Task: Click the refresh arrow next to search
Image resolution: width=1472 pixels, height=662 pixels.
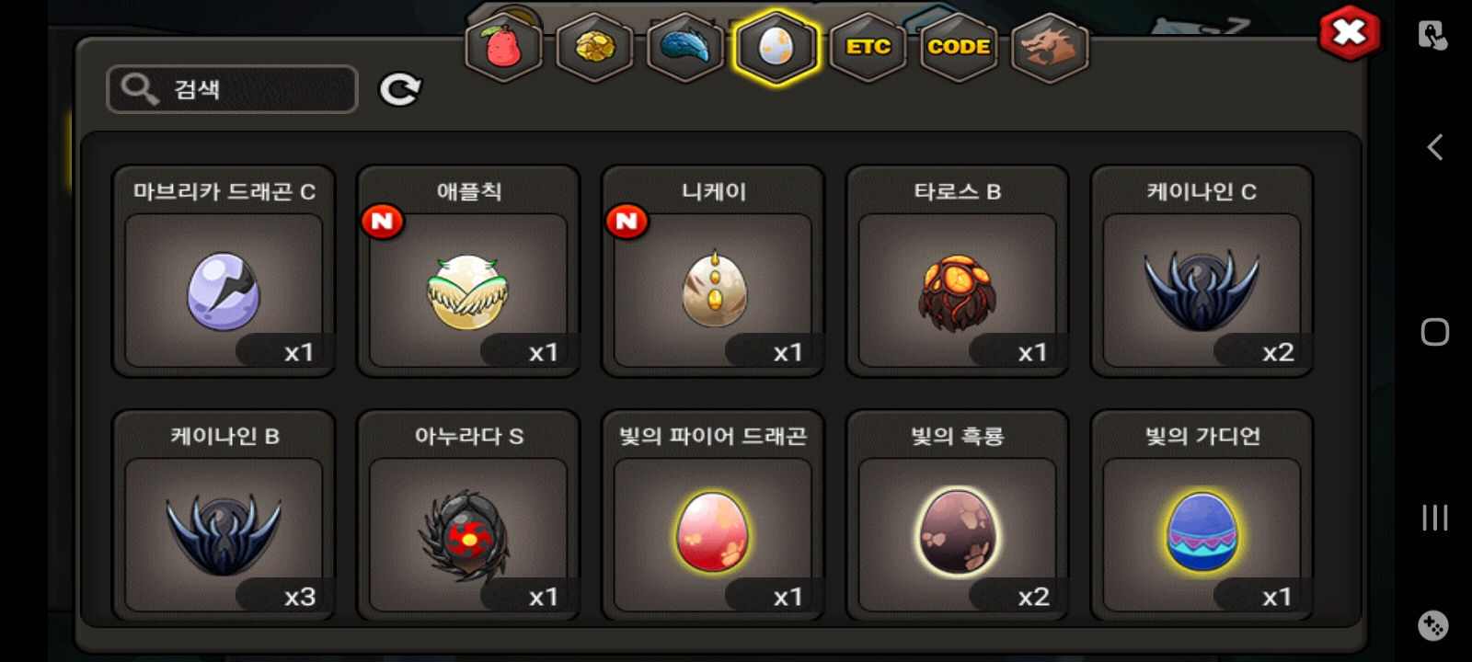Action: coord(400,89)
